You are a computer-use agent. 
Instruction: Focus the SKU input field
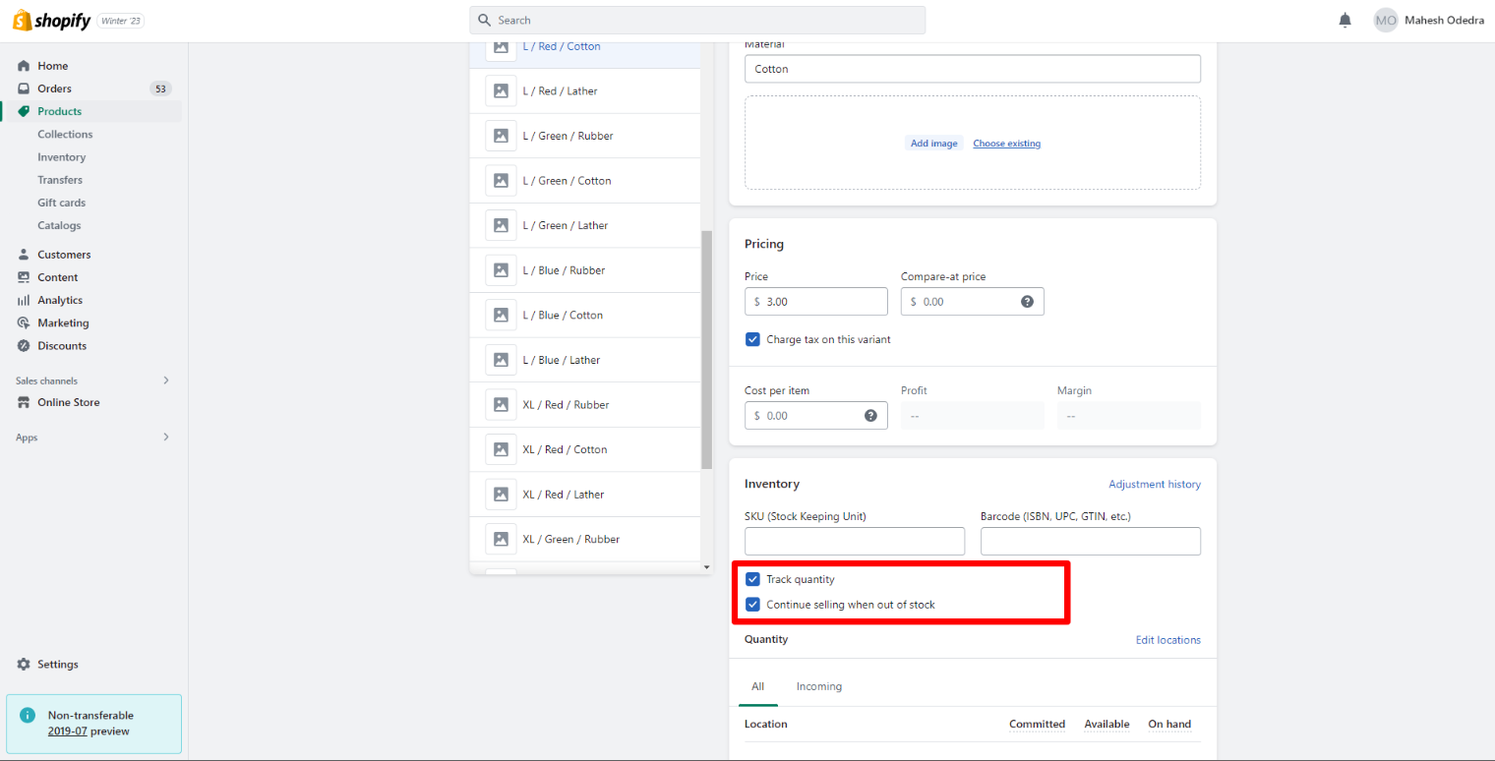[854, 541]
